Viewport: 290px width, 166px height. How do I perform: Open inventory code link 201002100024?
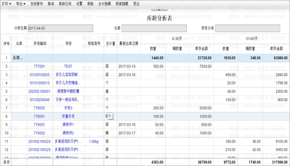[39, 142]
